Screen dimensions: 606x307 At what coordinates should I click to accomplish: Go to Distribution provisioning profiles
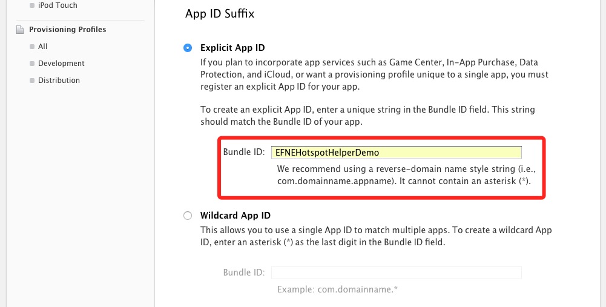(59, 81)
